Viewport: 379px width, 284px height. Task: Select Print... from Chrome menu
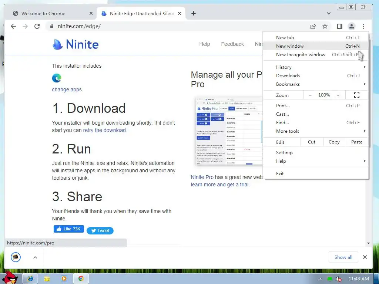click(315, 105)
